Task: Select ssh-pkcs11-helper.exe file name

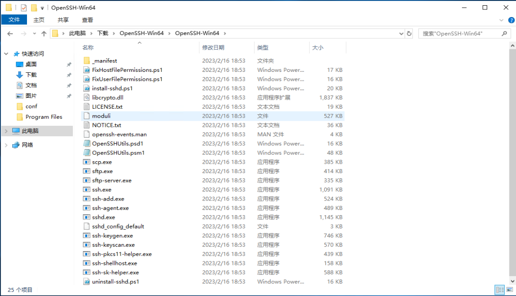Action: click(122, 254)
